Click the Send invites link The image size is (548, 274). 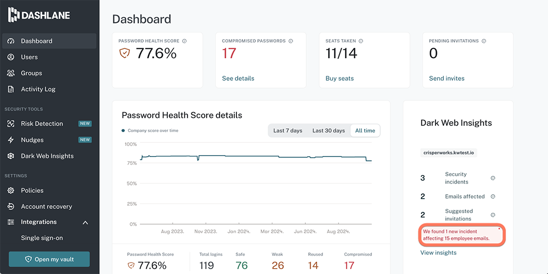click(447, 78)
